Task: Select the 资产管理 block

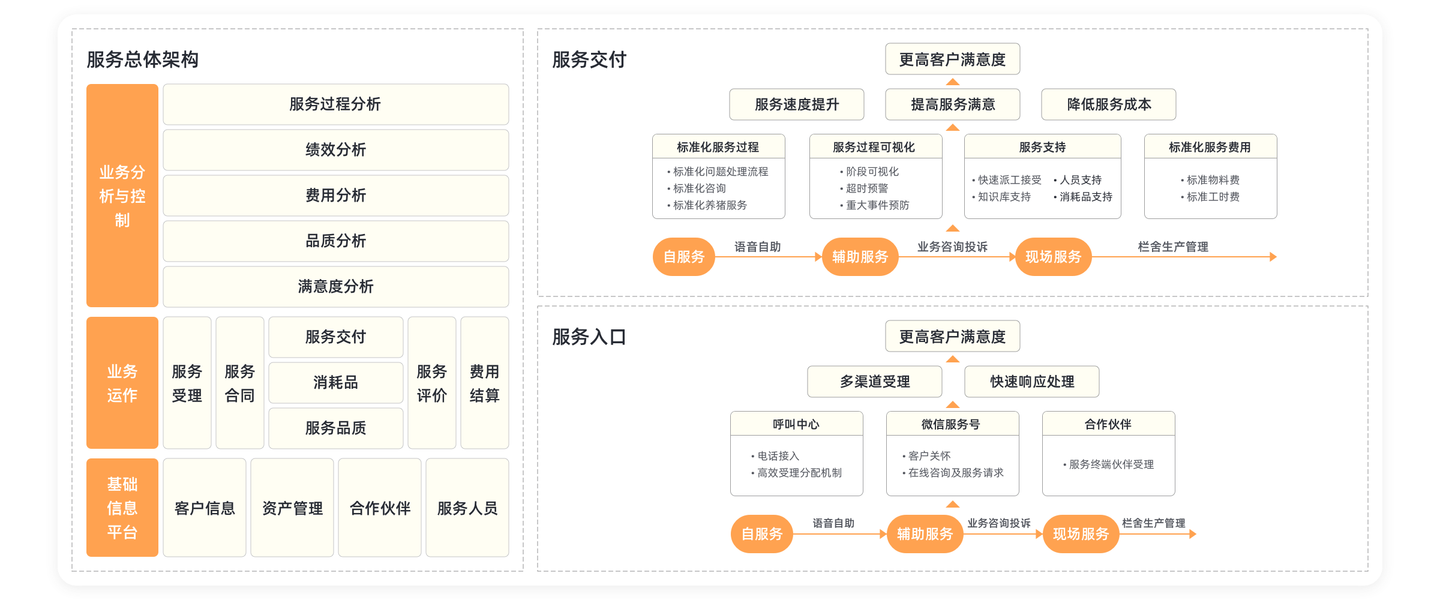Action: 292,508
